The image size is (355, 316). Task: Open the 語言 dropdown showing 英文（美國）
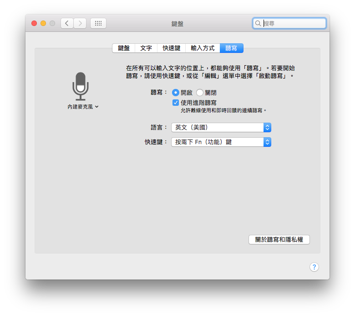pos(221,128)
